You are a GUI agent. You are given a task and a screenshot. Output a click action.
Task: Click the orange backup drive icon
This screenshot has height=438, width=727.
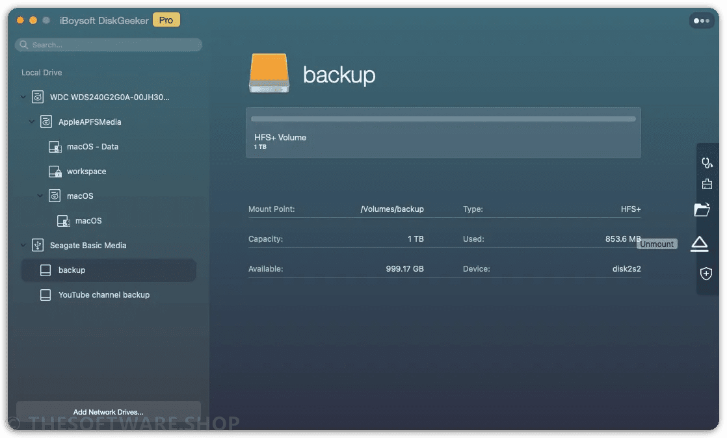pos(269,73)
